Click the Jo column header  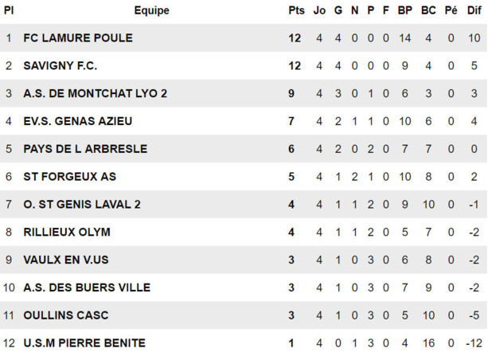click(320, 11)
